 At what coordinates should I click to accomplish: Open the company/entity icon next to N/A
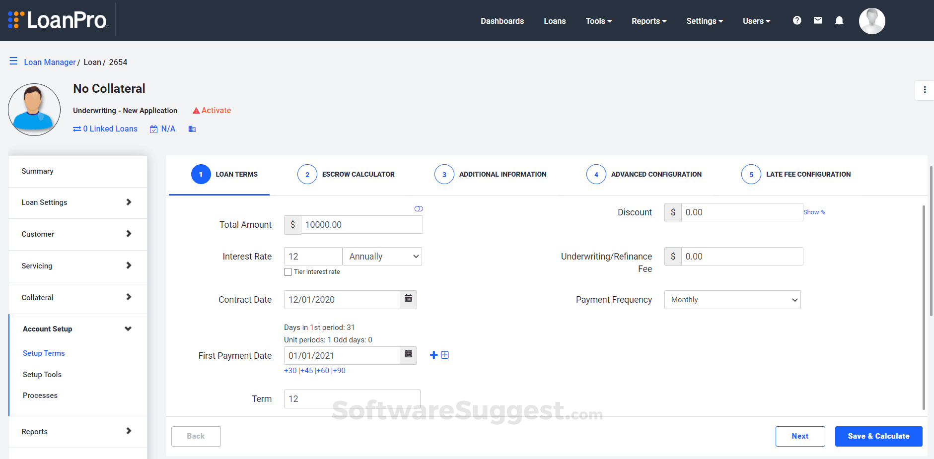[x=192, y=129]
